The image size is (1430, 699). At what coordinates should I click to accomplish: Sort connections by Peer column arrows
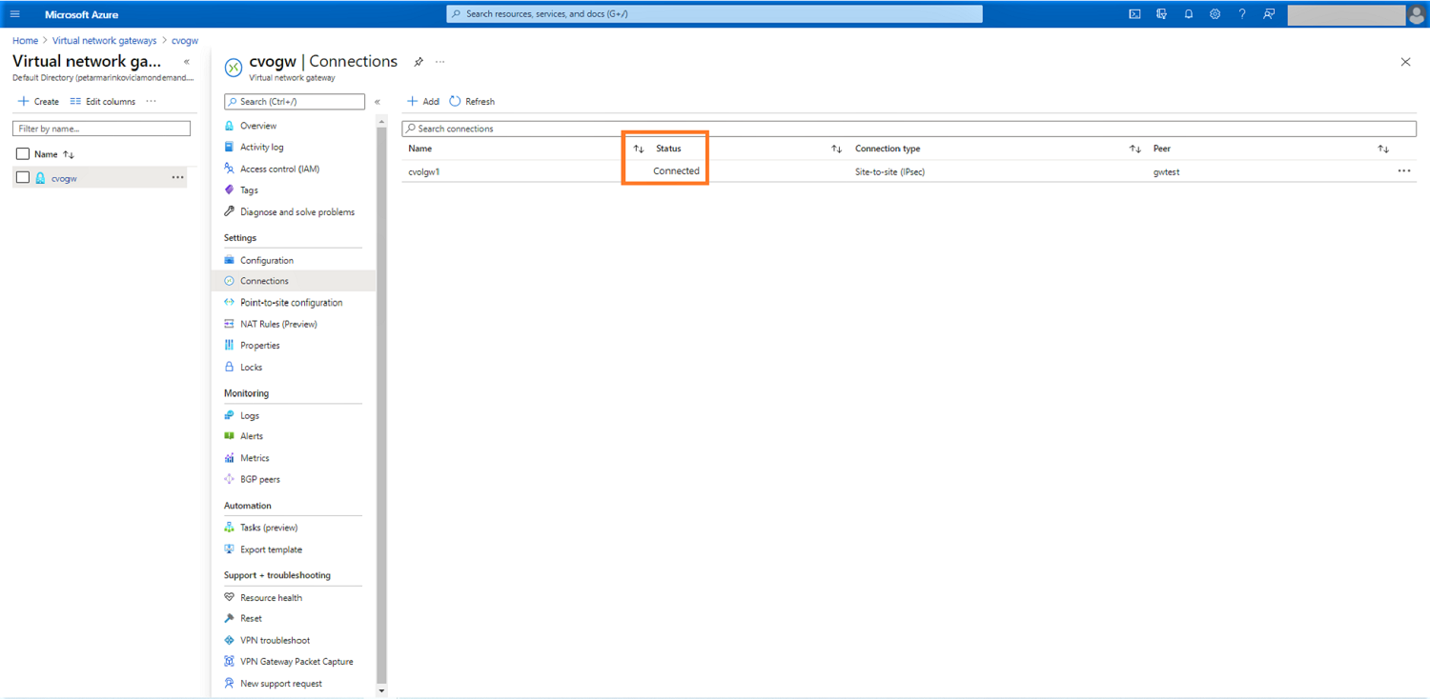pos(1383,149)
